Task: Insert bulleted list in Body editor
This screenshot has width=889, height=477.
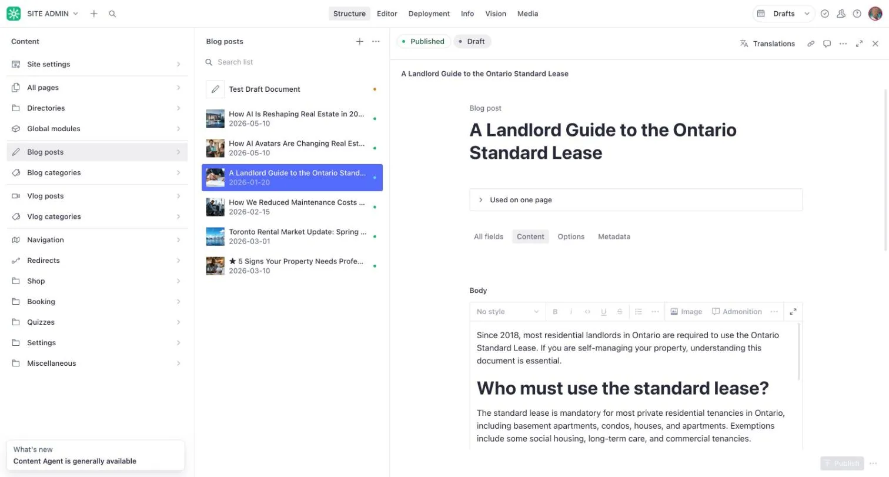Action: (639, 312)
